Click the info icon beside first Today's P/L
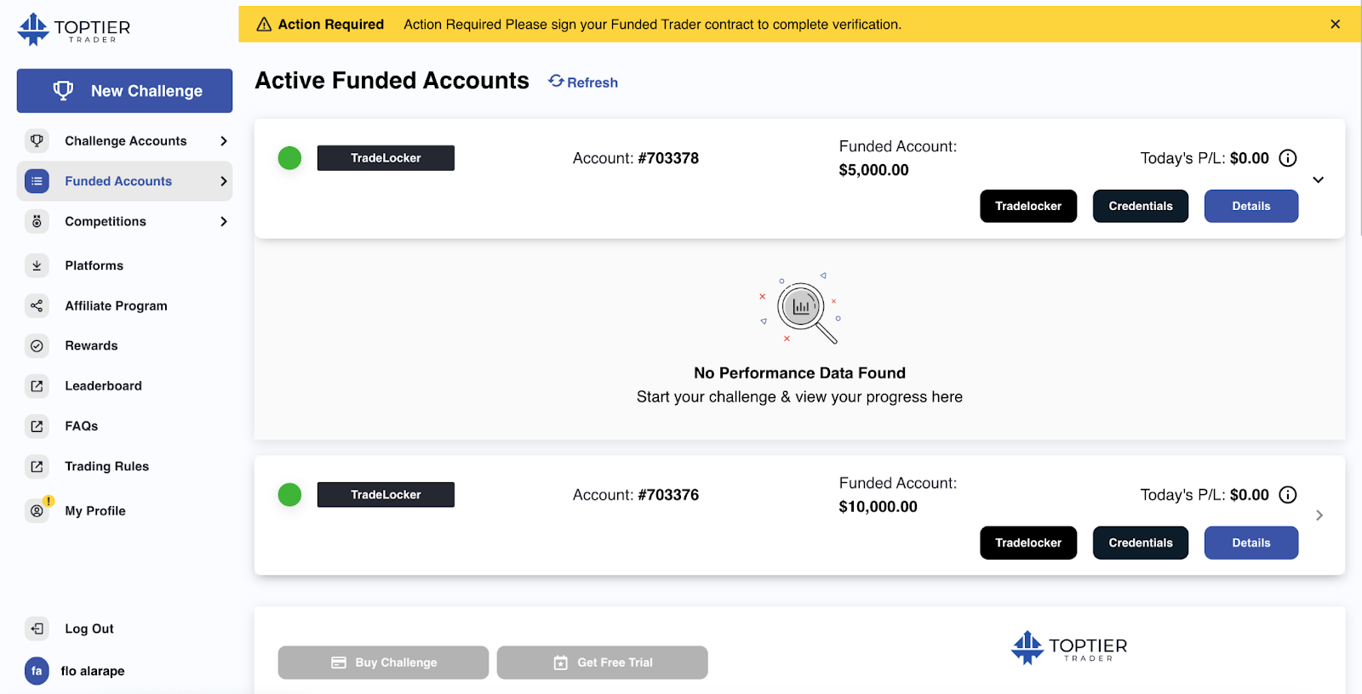Image resolution: width=1362 pixels, height=694 pixels. (1288, 158)
